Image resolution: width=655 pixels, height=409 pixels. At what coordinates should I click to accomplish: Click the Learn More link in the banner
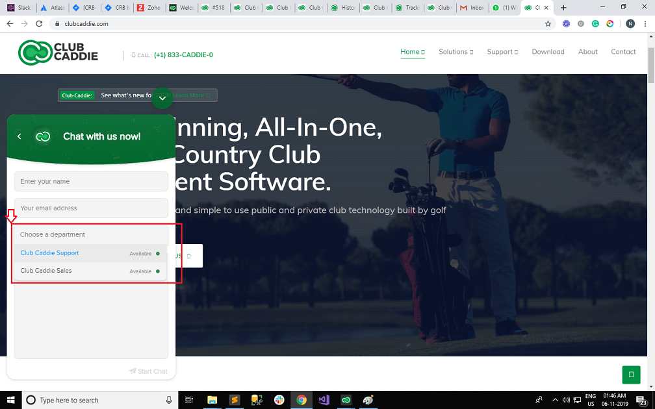[191, 95]
